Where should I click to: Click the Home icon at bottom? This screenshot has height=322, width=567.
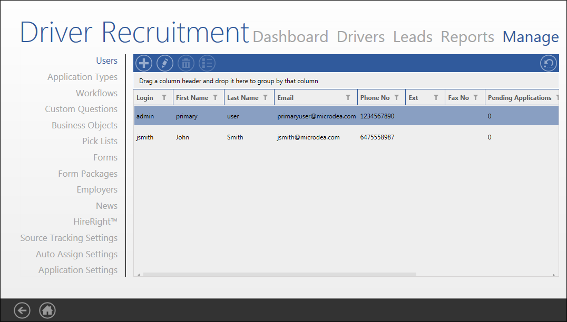[47, 310]
